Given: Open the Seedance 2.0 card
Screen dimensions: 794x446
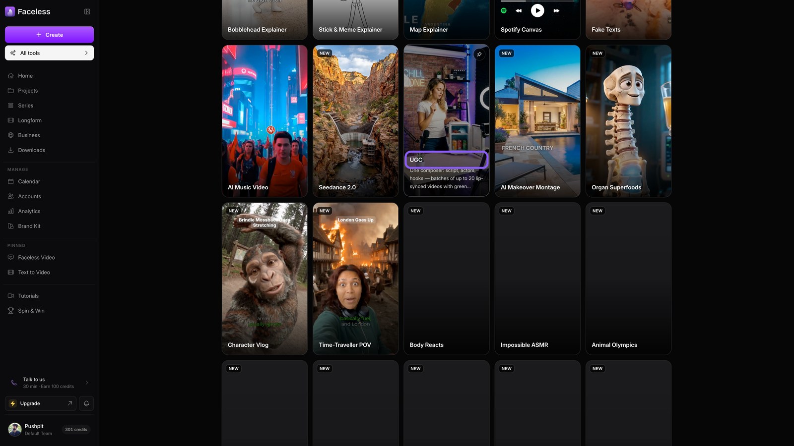Looking at the screenshot, I should pyautogui.click(x=355, y=121).
